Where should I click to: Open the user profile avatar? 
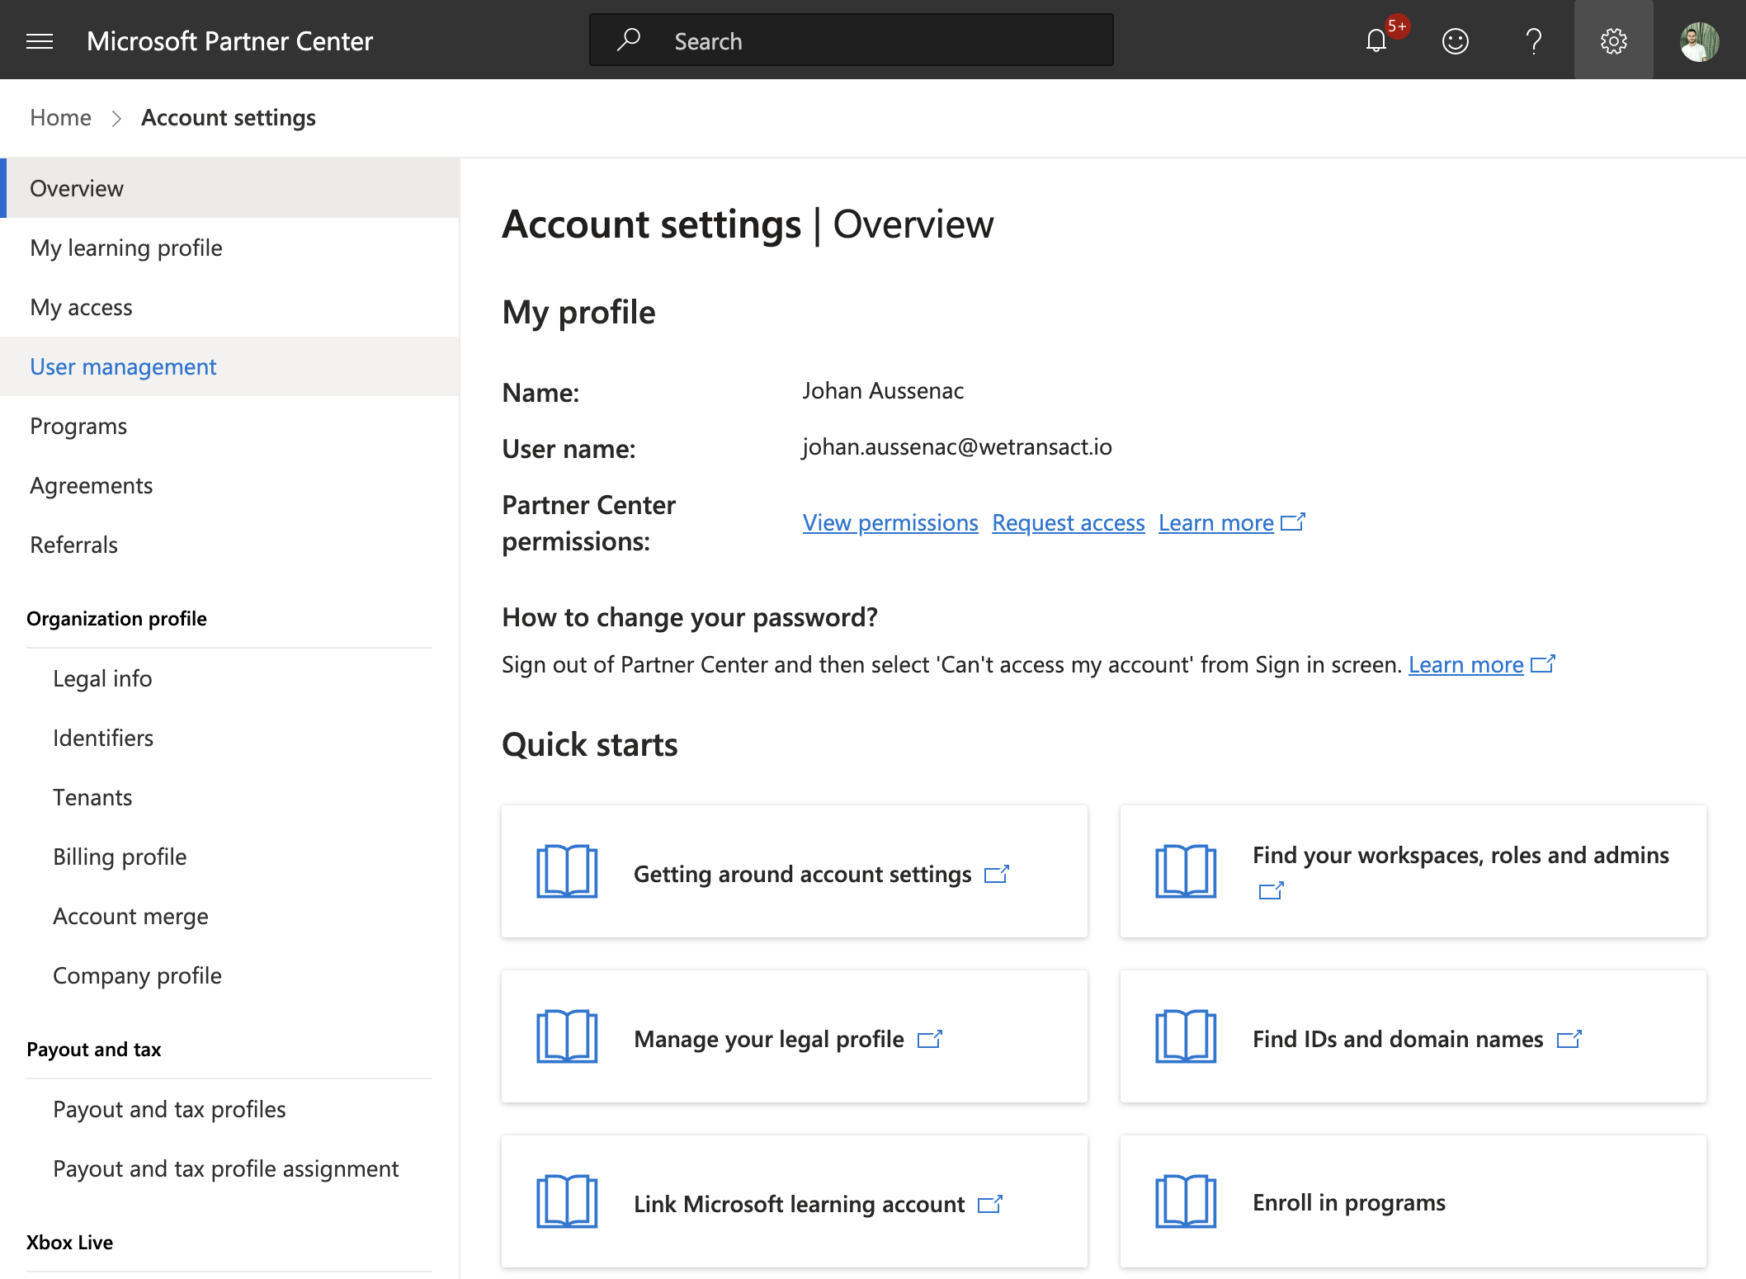click(1700, 40)
